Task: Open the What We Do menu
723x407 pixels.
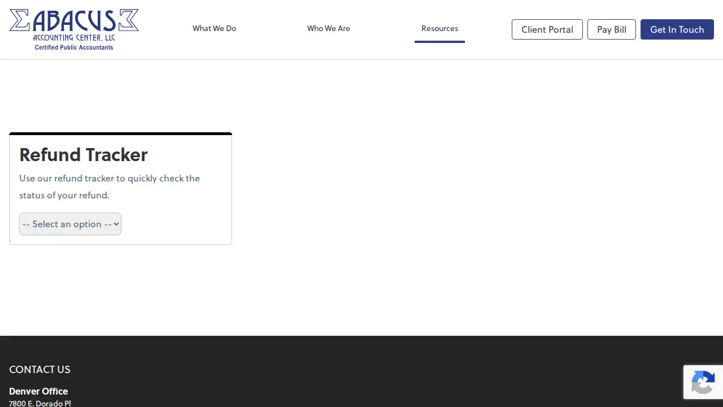Action: 214,28
